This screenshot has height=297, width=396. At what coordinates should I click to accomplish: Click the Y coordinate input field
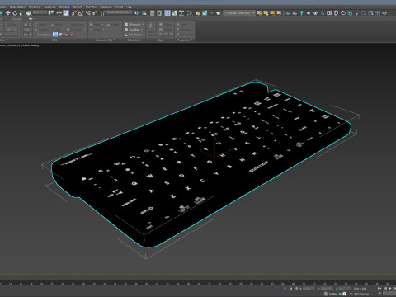click(x=327, y=289)
